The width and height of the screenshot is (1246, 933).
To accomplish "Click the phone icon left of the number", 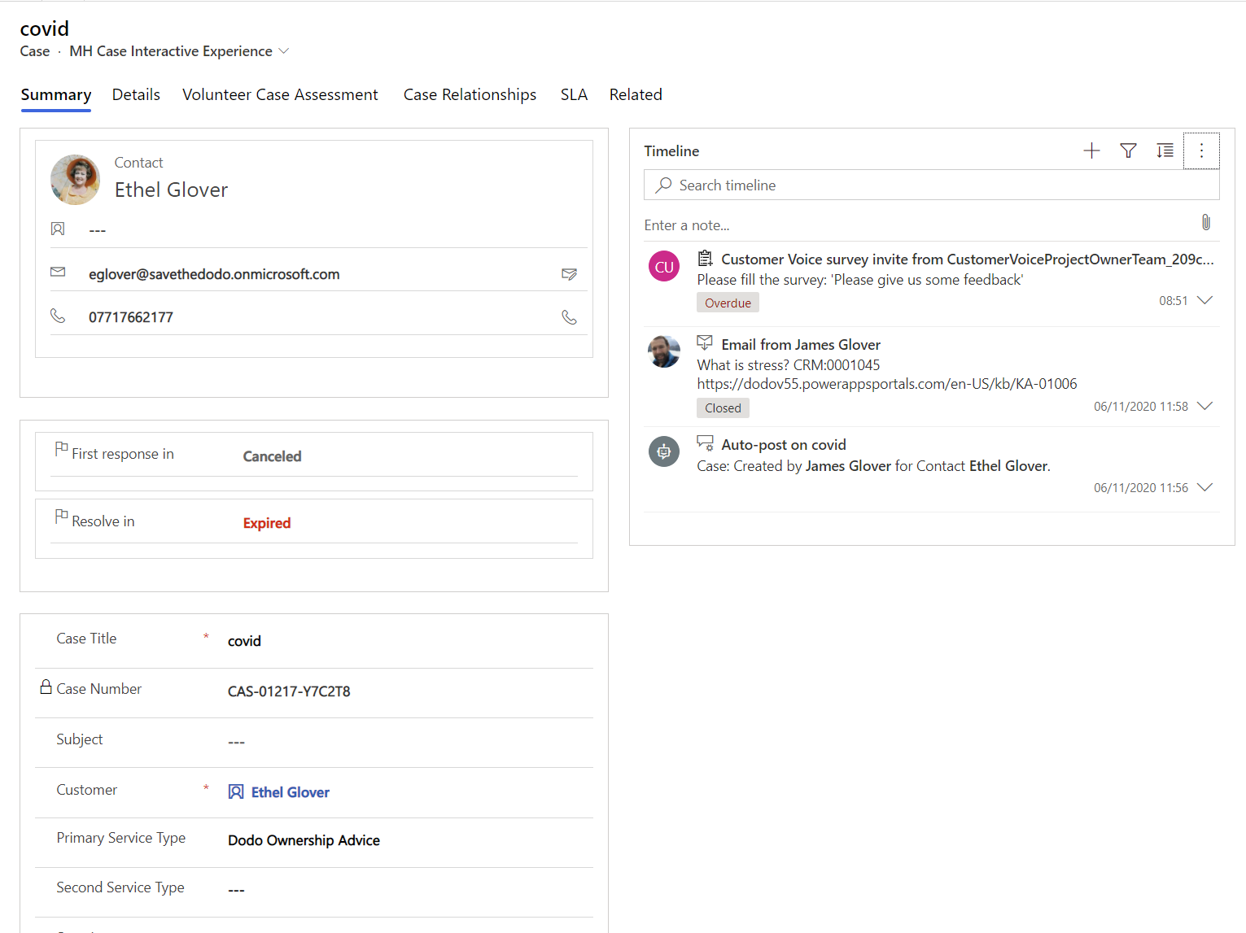I will coord(58,316).
